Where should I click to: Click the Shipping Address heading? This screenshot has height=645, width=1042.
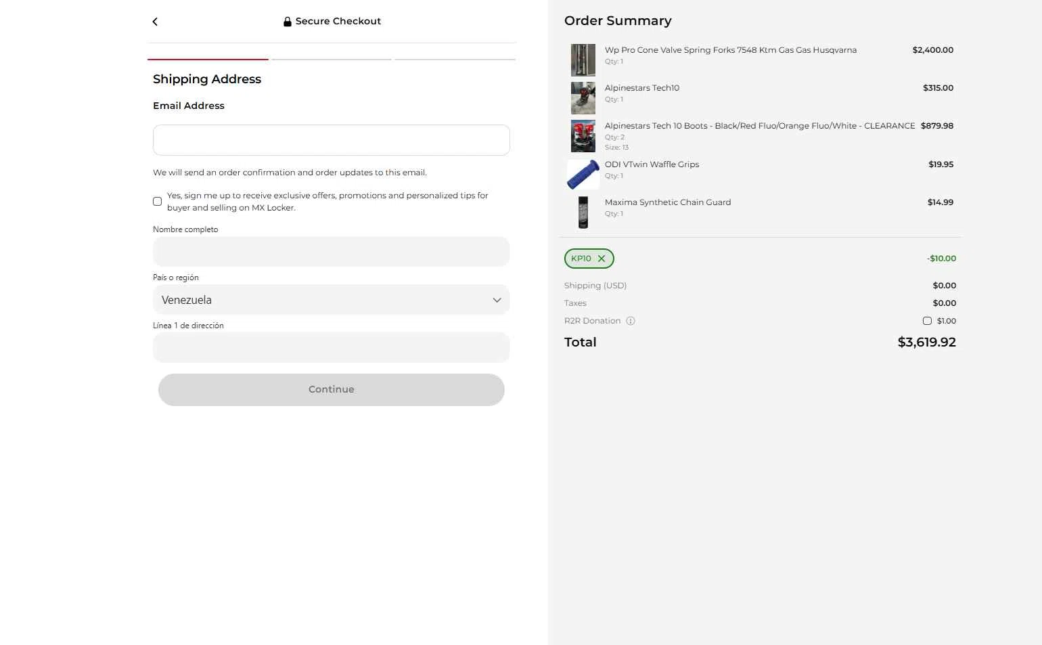(207, 79)
